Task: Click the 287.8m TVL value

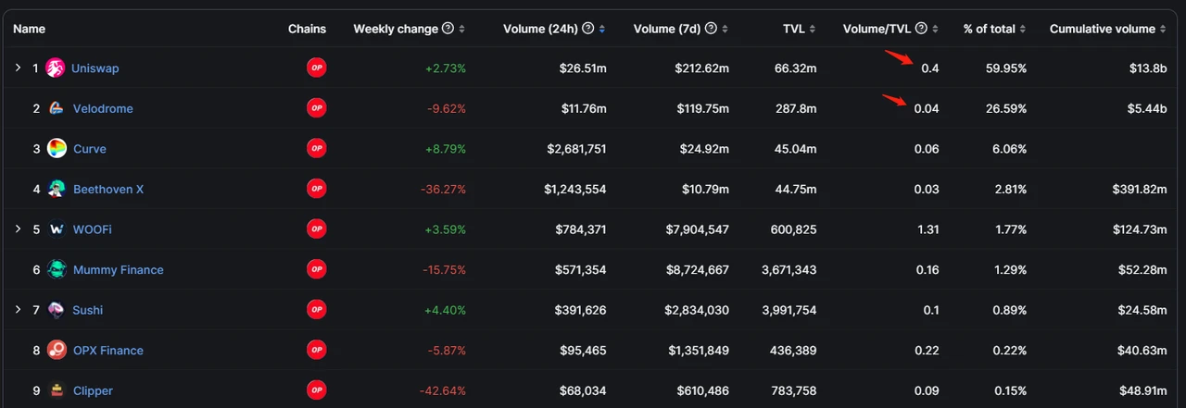Action: (x=796, y=108)
